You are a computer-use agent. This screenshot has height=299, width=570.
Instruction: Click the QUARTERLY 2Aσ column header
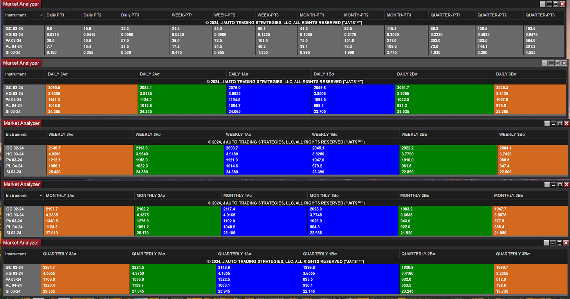[173, 254]
